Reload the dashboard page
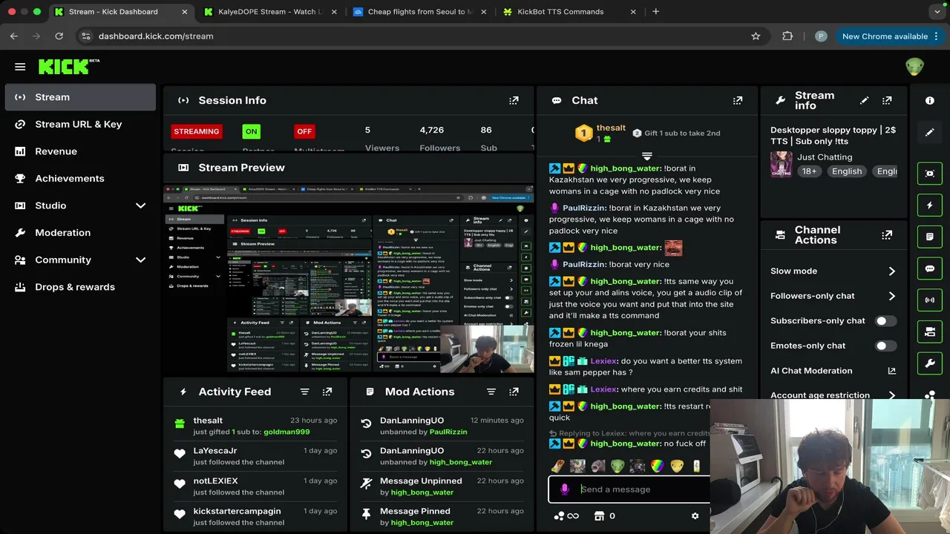 59,36
